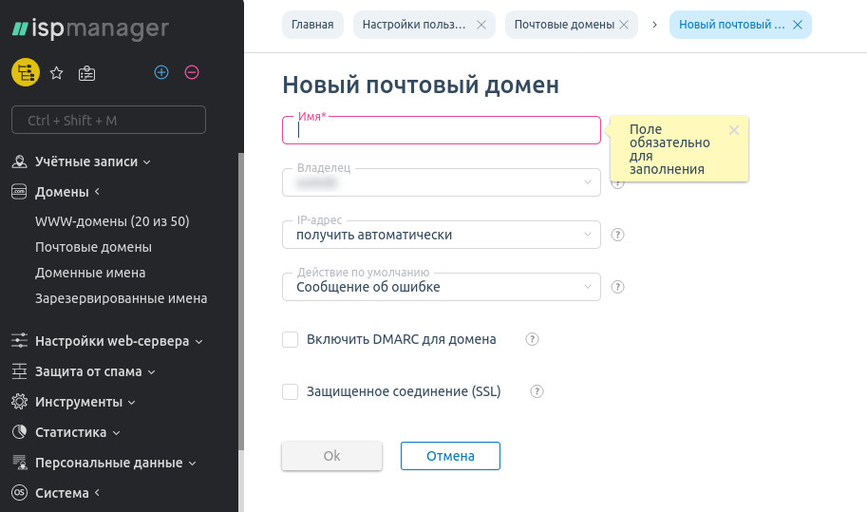The width and height of the screenshot is (867, 512).
Task: Open help icon next to IP-адрес
Action: pyautogui.click(x=617, y=235)
